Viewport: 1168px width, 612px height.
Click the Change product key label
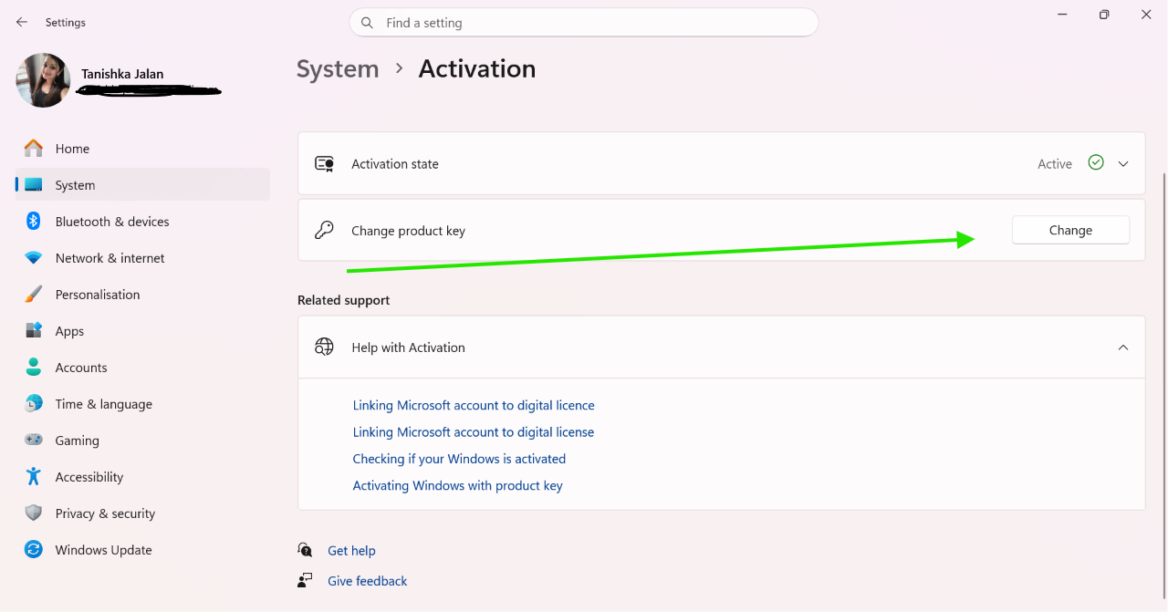[408, 231]
